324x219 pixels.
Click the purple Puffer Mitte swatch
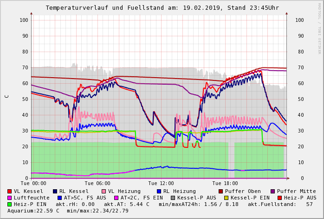coord(273,191)
